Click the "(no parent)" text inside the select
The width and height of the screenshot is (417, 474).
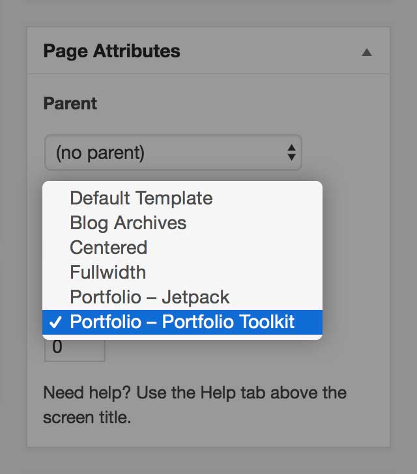(x=100, y=152)
